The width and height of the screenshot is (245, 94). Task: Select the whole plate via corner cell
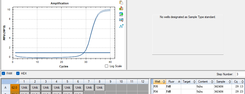pos(10,82)
